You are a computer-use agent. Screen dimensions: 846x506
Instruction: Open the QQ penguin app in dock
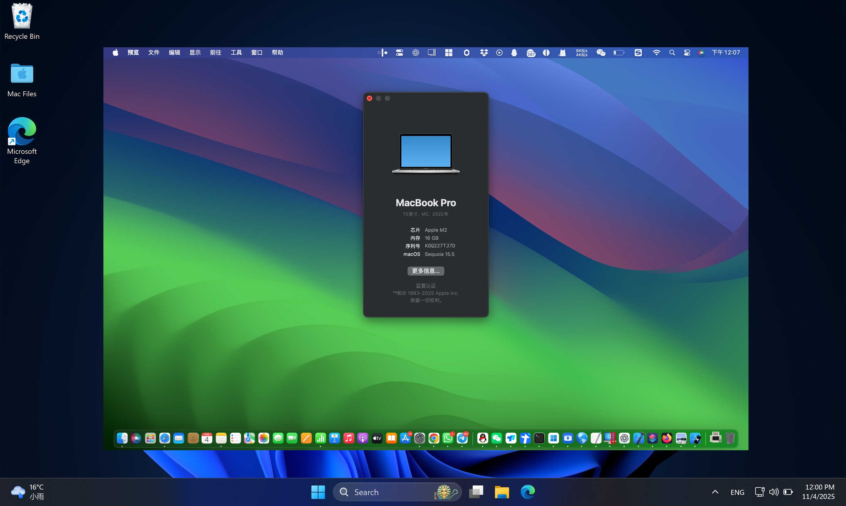[483, 438]
